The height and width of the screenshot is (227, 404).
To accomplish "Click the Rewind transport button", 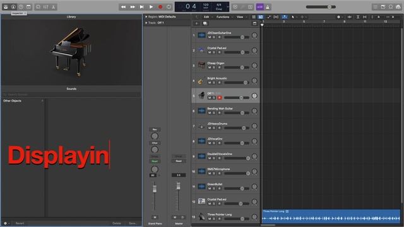I will [x=123, y=7].
